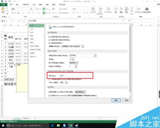
Task: Open File Explorer from the taskbar
Action: pos(58,125)
